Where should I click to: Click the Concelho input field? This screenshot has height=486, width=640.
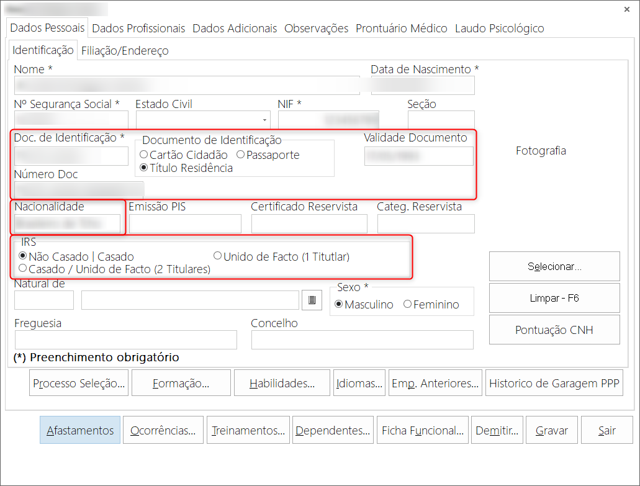click(x=363, y=340)
